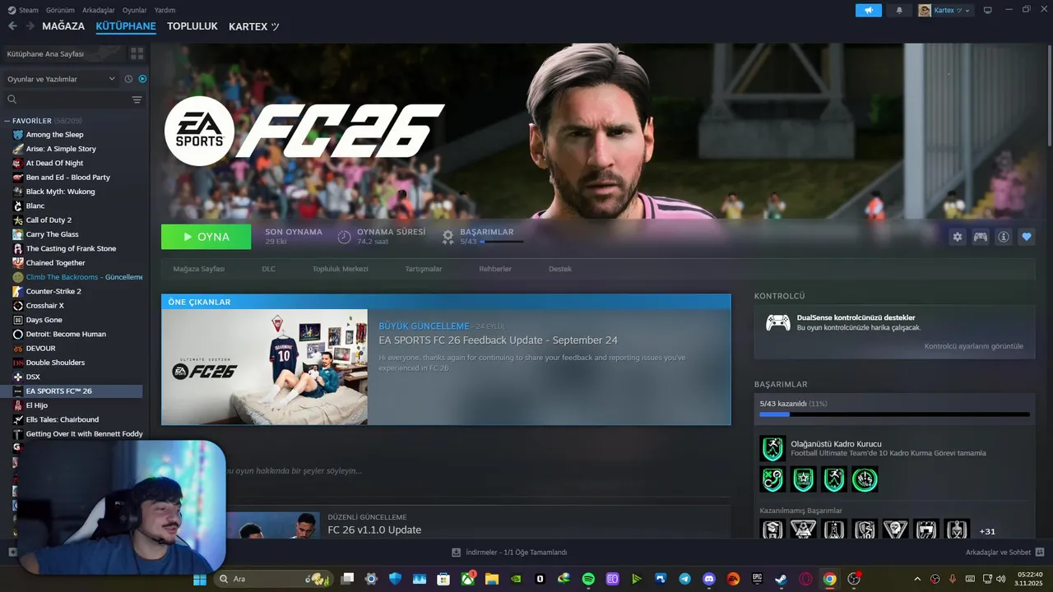Open Windows Start button
The height and width of the screenshot is (592, 1053).
click(199, 579)
